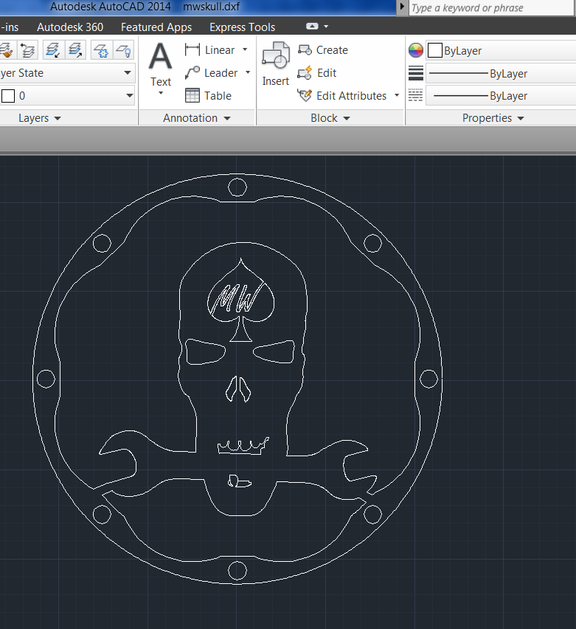Open the Featured Apps tab
576x629 pixels.
click(156, 27)
